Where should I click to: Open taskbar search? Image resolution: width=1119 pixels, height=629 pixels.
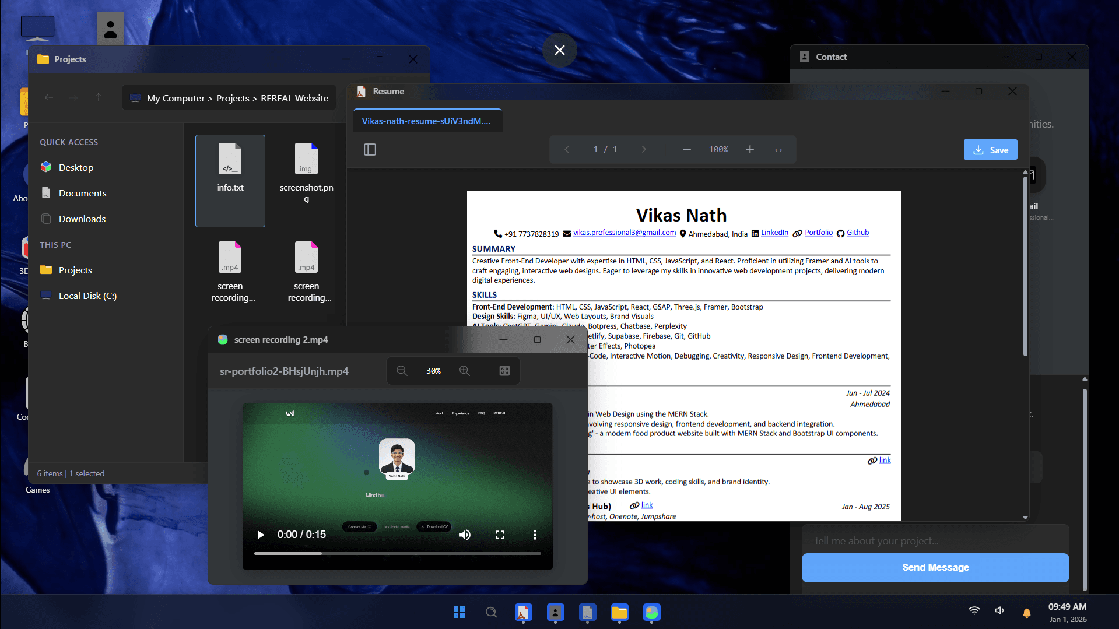pos(491,612)
